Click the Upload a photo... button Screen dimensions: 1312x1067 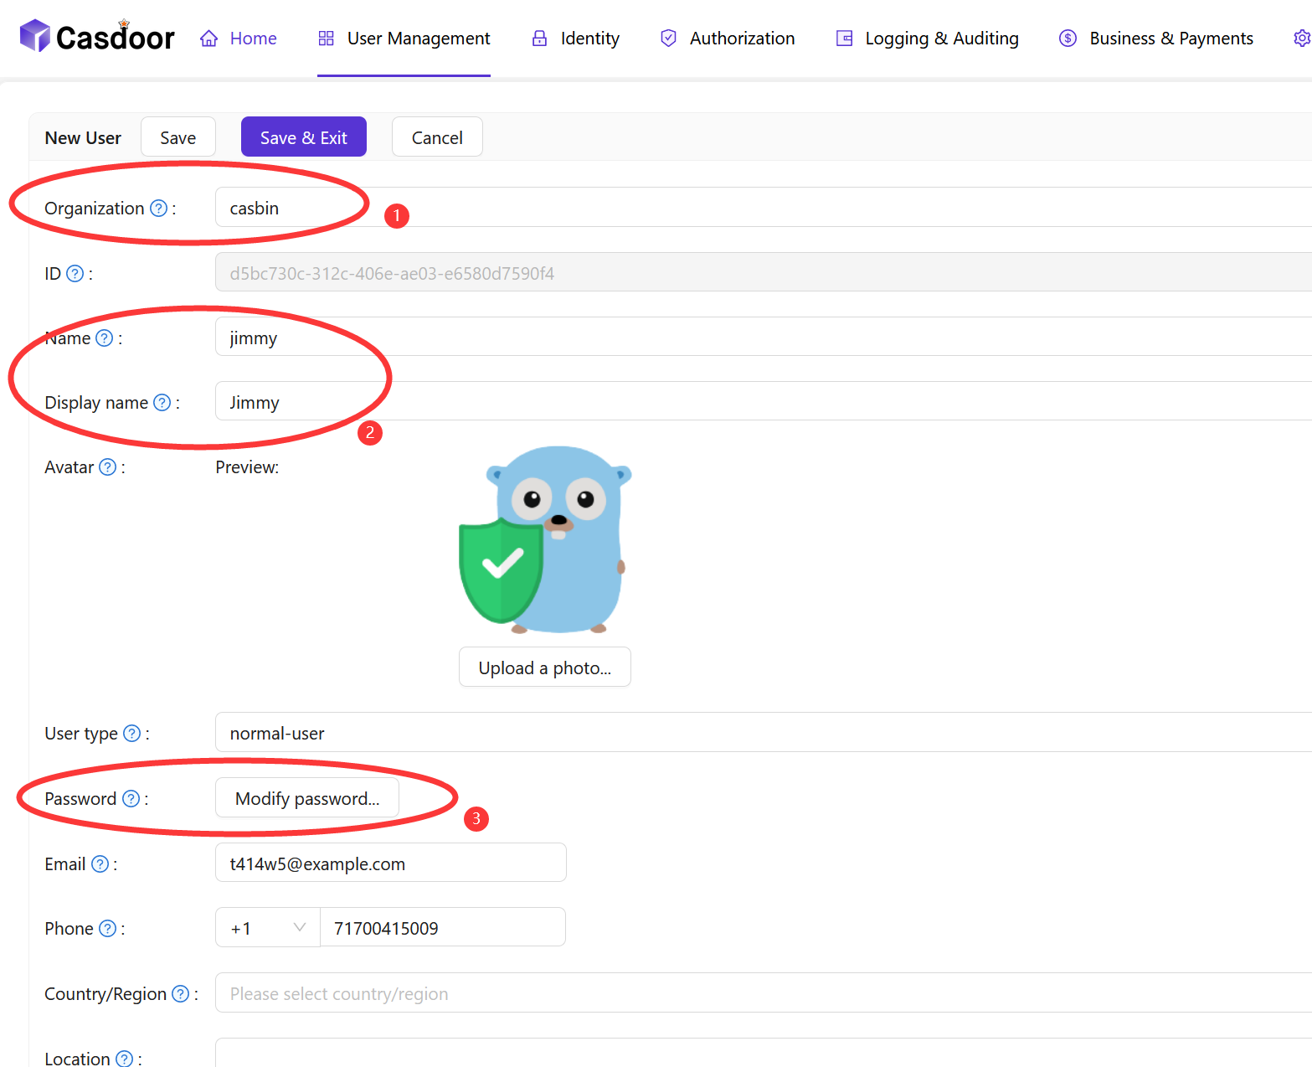(544, 668)
